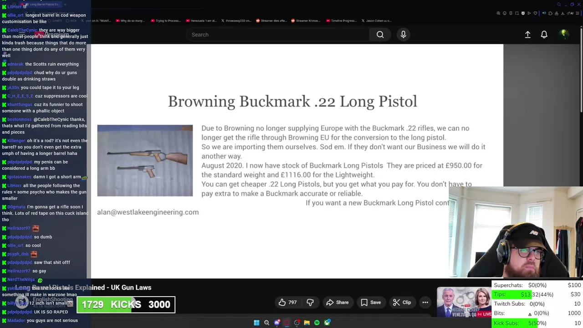Screen dimensions: 583x328
Task: Open Windows taskbar search
Action: [266, 323]
